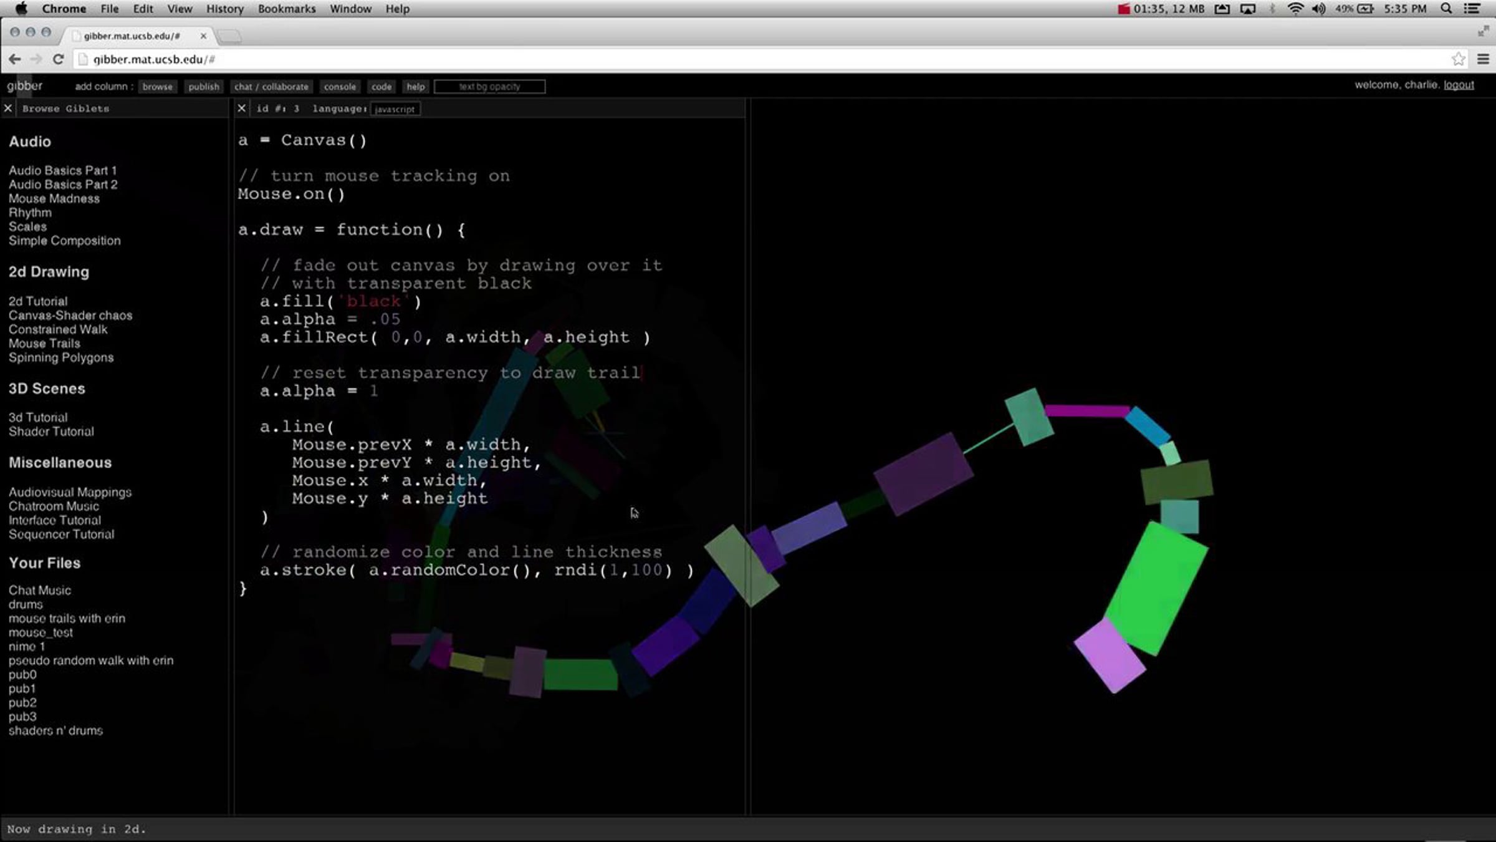The height and width of the screenshot is (842, 1496).
Task: Close the code editor column
Action: [x=242, y=109]
